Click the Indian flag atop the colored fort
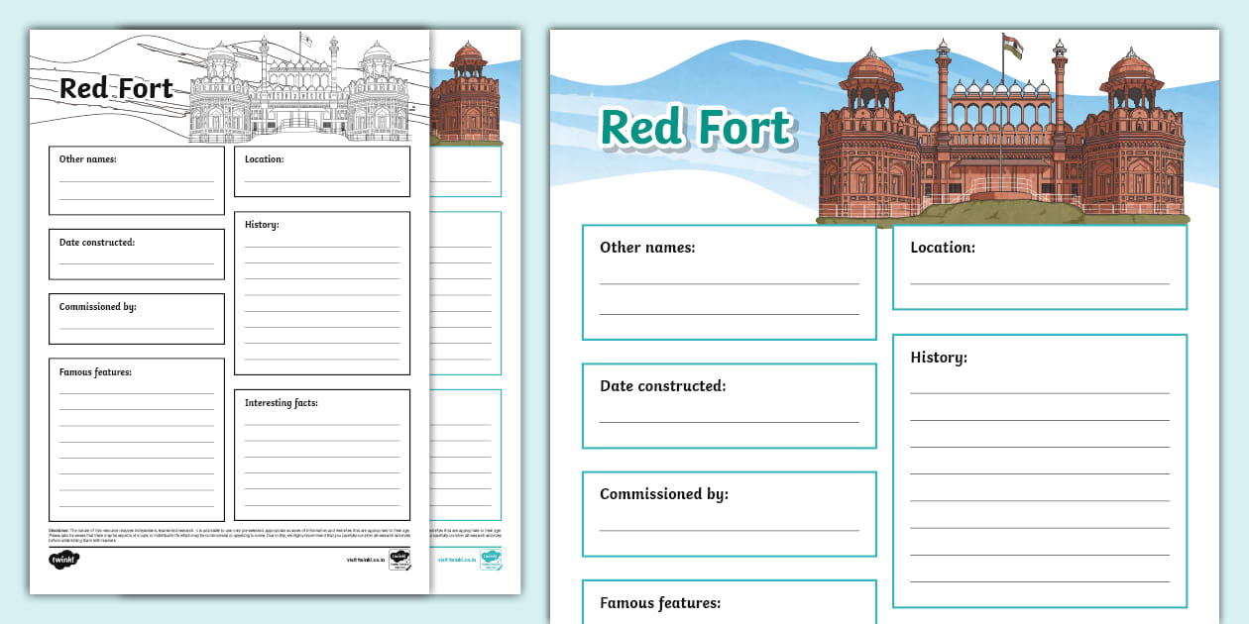Viewport: 1249px width, 624px height. [1011, 47]
